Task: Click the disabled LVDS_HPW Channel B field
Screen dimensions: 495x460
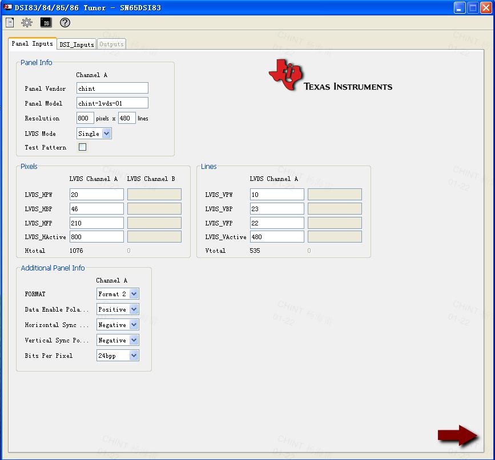Action: click(154, 195)
